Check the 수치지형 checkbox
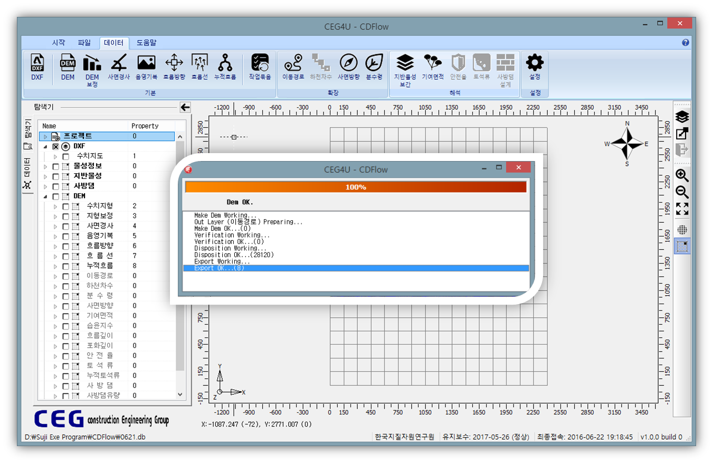 click(65, 206)
